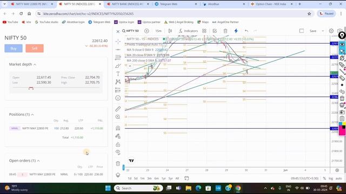346x194 pixels.
Task: Select the 09:45 open order row
Action: pyautogui.click(x=56, y=174)
